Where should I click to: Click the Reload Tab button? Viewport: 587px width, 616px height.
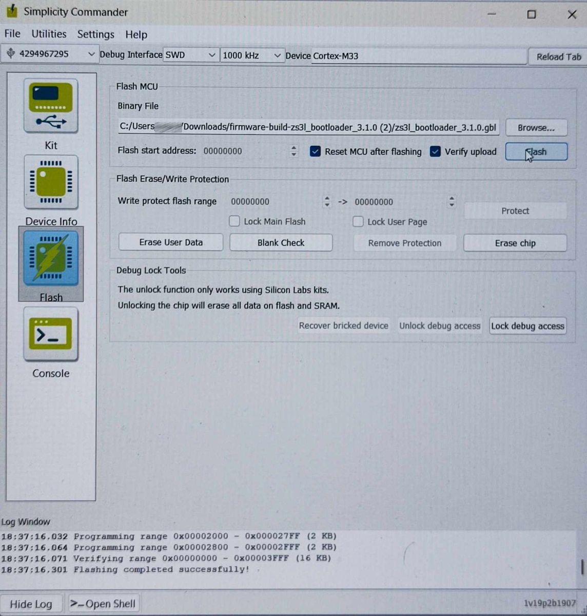point(558,56)
